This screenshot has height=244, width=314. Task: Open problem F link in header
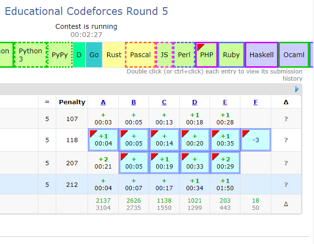tap(255, 102)
